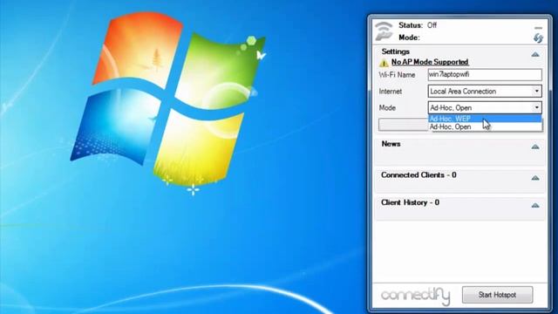Image resolution: width=558 pixels, height=314 pixels.
Task: Choose Ad-Hoc, Open from the list
Action: coord(485,126)
